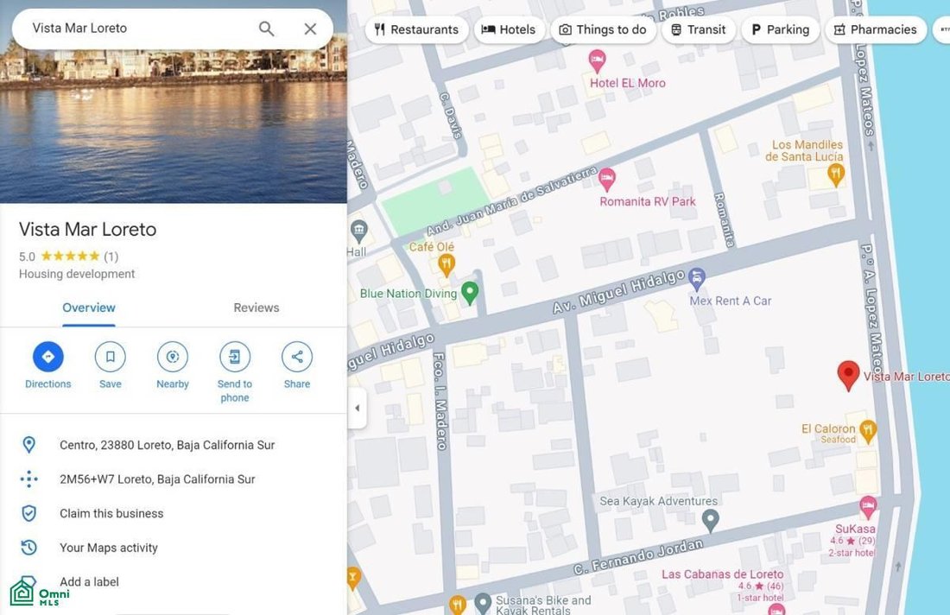This screenshot has height=615, width=950.
Task: Select the Overview tab
Action: tap(88, 307)
